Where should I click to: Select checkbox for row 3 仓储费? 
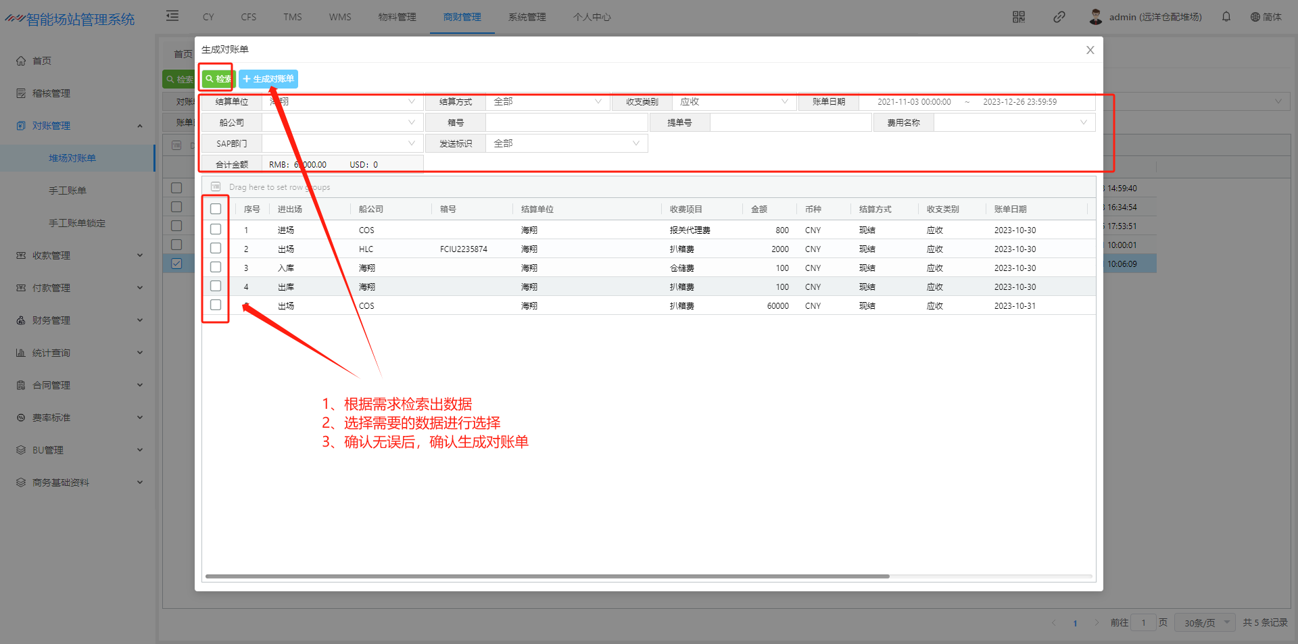(216, 268)
